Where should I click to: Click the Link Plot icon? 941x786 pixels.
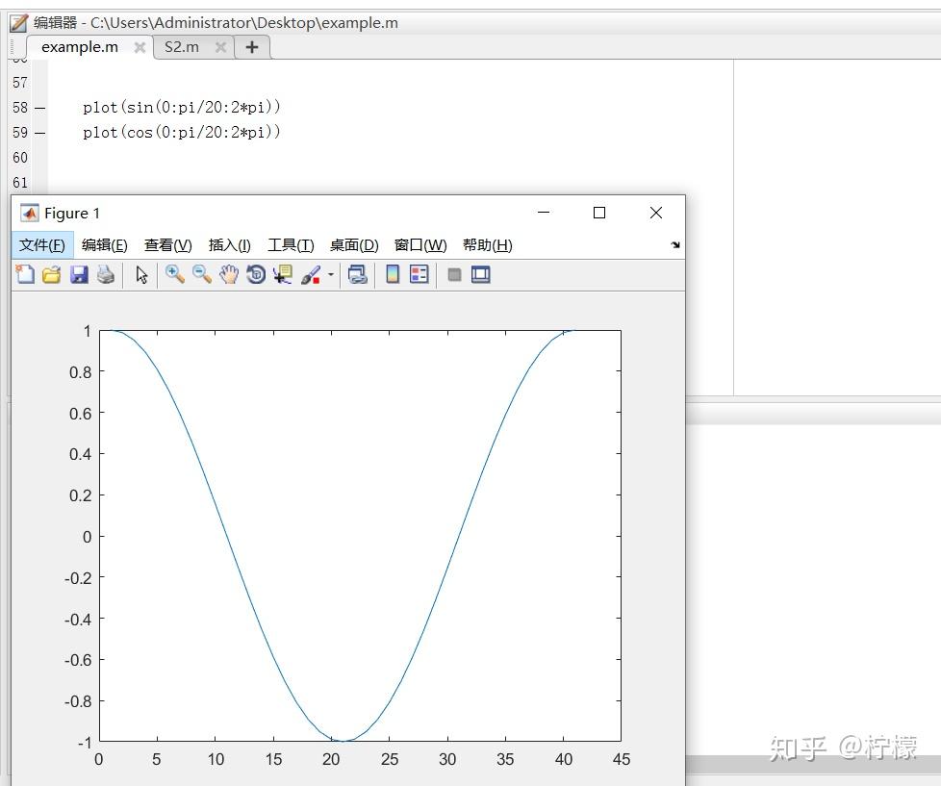click(357, 274)
